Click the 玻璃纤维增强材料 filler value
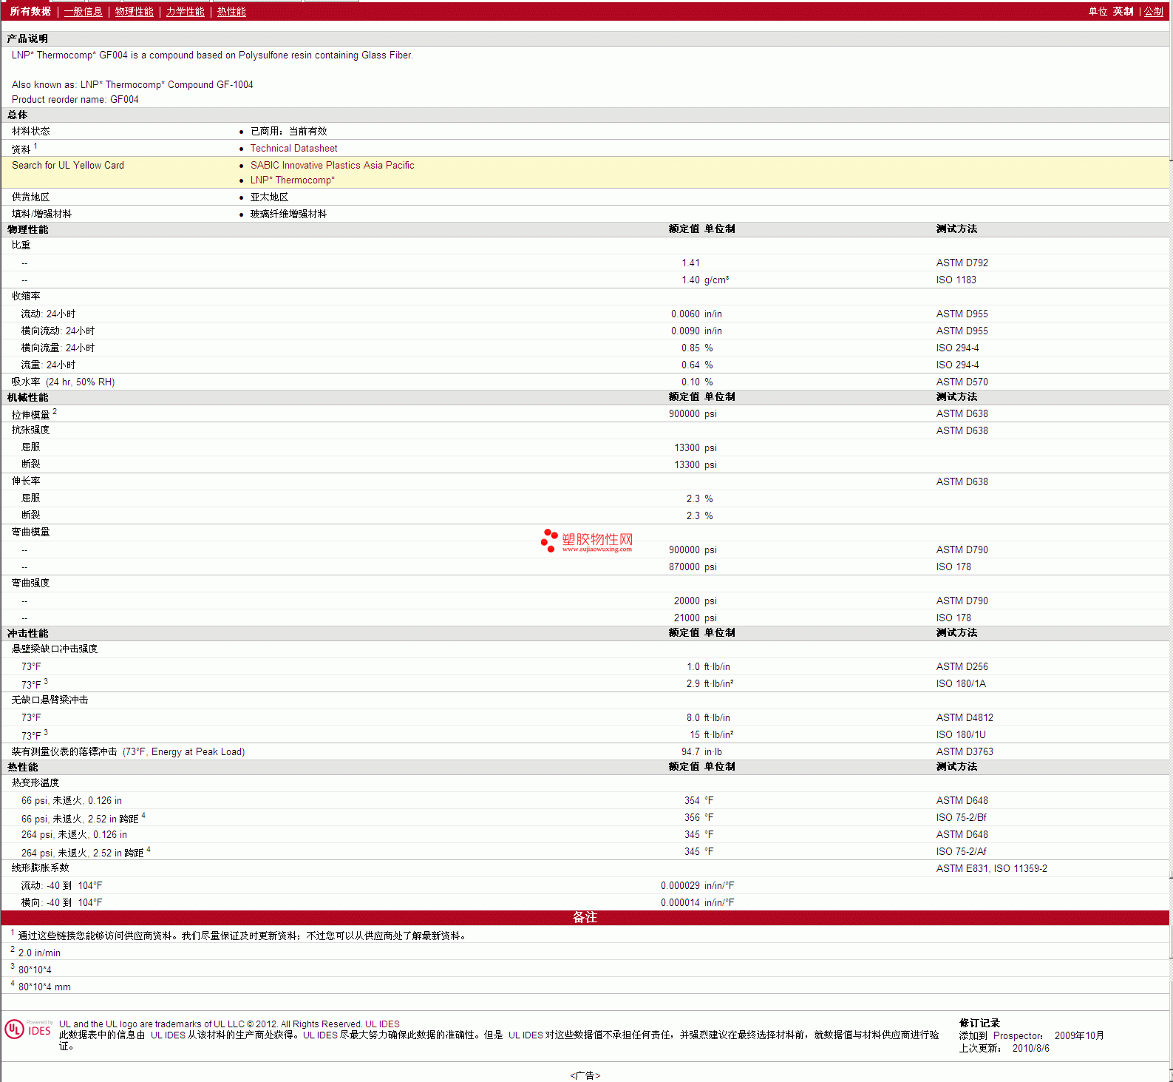Image resolution: width=1173 pixels, height=1082 pixels. click(x=288, y=214)
